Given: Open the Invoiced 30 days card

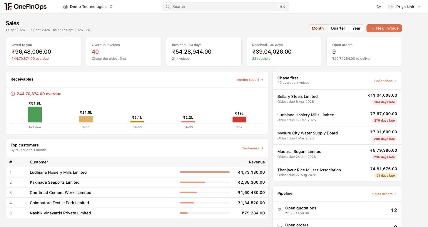Looking at the screenshot, I should click(x=204, y=52).
